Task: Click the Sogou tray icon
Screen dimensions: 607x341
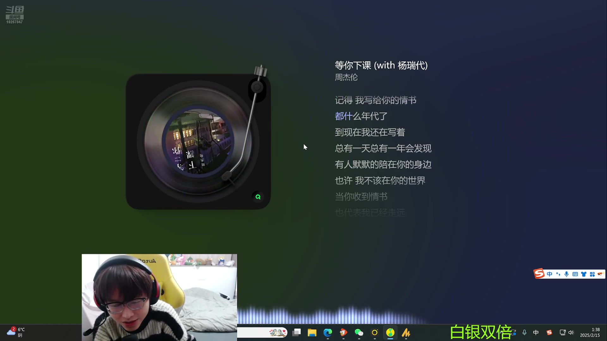Action: [x=549, y=332]
